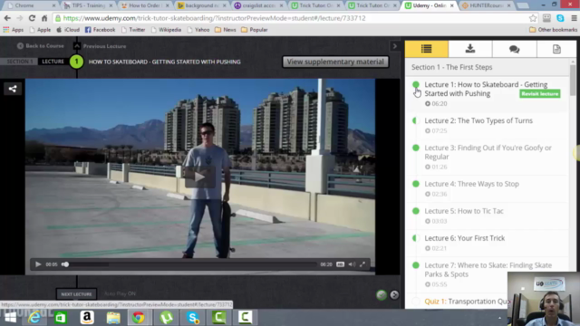Open Lecture 6: Your First Trick
The width and height of the screenshot is (580, 326).
click(465, 238)
